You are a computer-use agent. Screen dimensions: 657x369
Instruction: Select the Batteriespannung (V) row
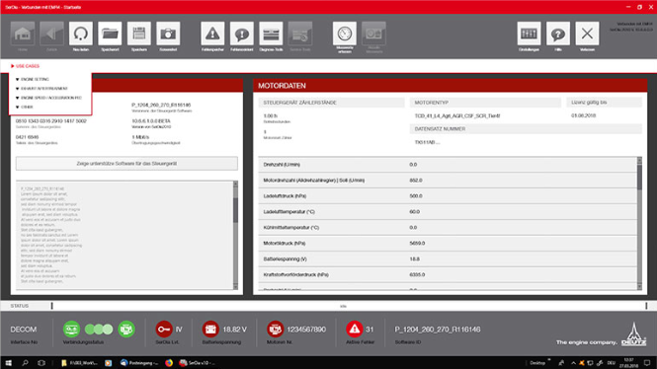pyautogui.click(x=448, y=258)
